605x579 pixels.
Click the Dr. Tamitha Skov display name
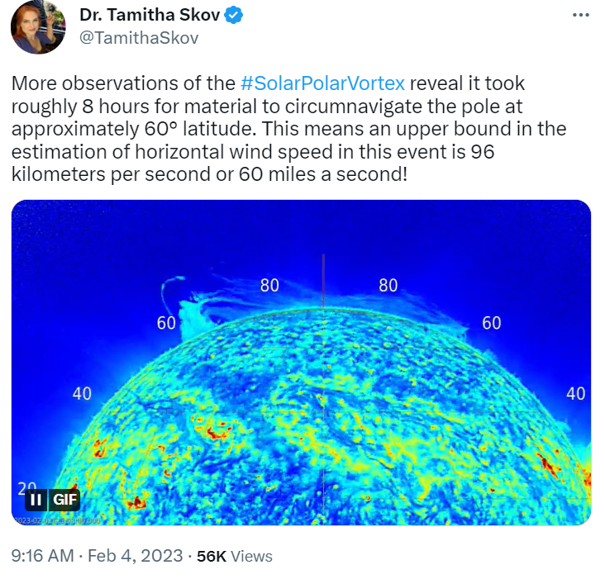pos(150,15)
